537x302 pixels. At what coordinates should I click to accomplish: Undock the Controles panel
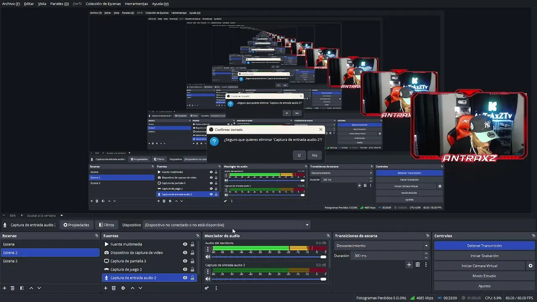pos(533,236)
